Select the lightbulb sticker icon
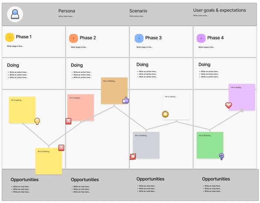Viewport: 260px width, 203px height. pyautogui.click(x=37, y=121)
